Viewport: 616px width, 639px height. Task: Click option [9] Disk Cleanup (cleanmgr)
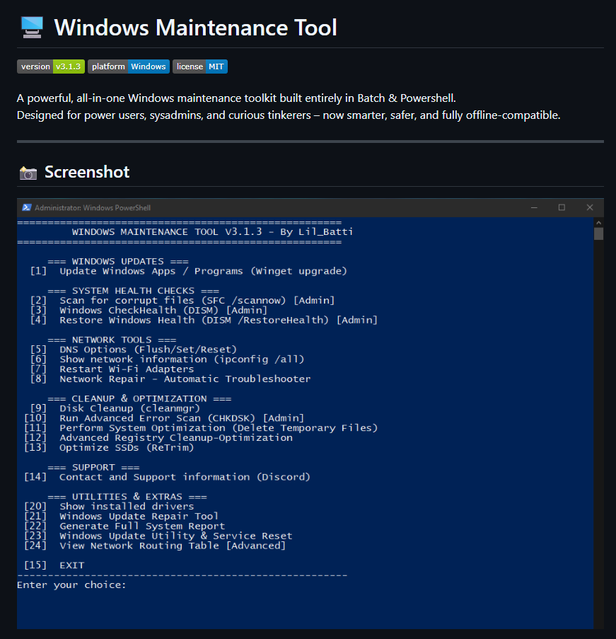(115, 408)
